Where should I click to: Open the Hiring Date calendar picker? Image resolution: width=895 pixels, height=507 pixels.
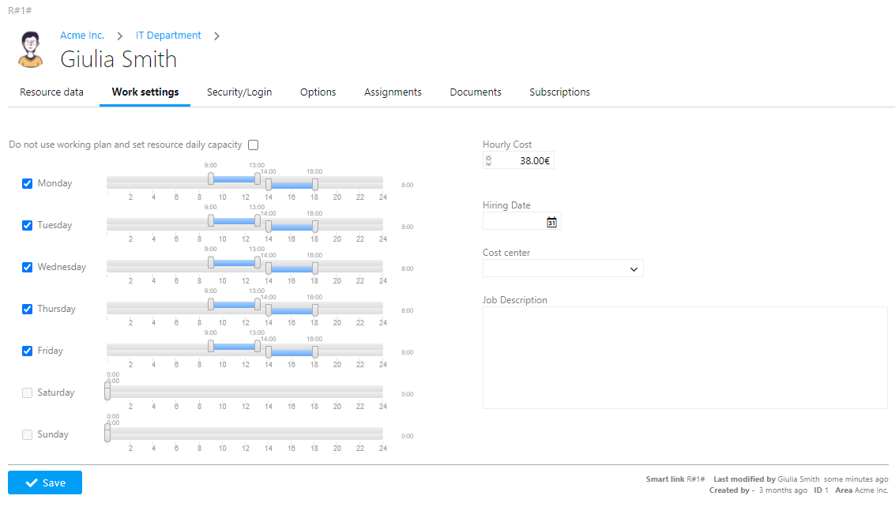point(551,222)
